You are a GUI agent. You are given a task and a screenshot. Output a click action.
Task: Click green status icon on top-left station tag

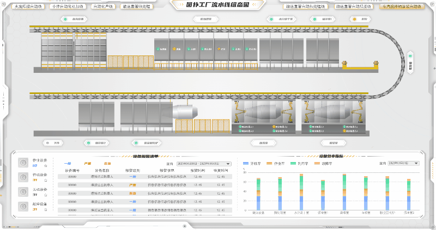65,19
